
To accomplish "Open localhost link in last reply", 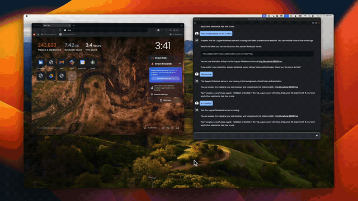I will coord(286,116).
